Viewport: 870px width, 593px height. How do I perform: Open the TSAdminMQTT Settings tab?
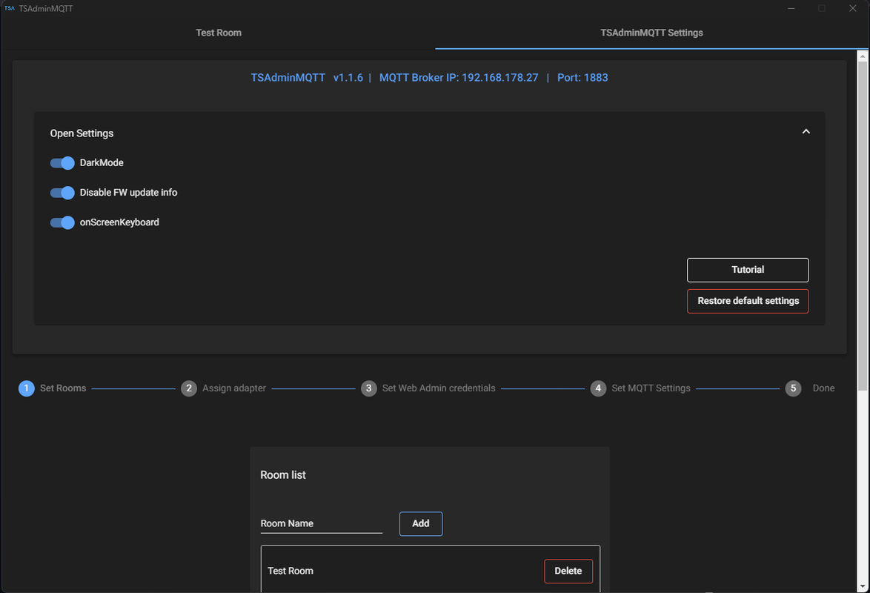point(651,33)
